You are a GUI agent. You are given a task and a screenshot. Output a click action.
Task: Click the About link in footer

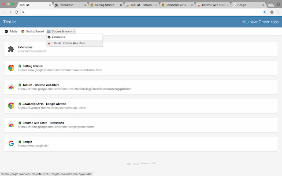[x=136, y=163]
